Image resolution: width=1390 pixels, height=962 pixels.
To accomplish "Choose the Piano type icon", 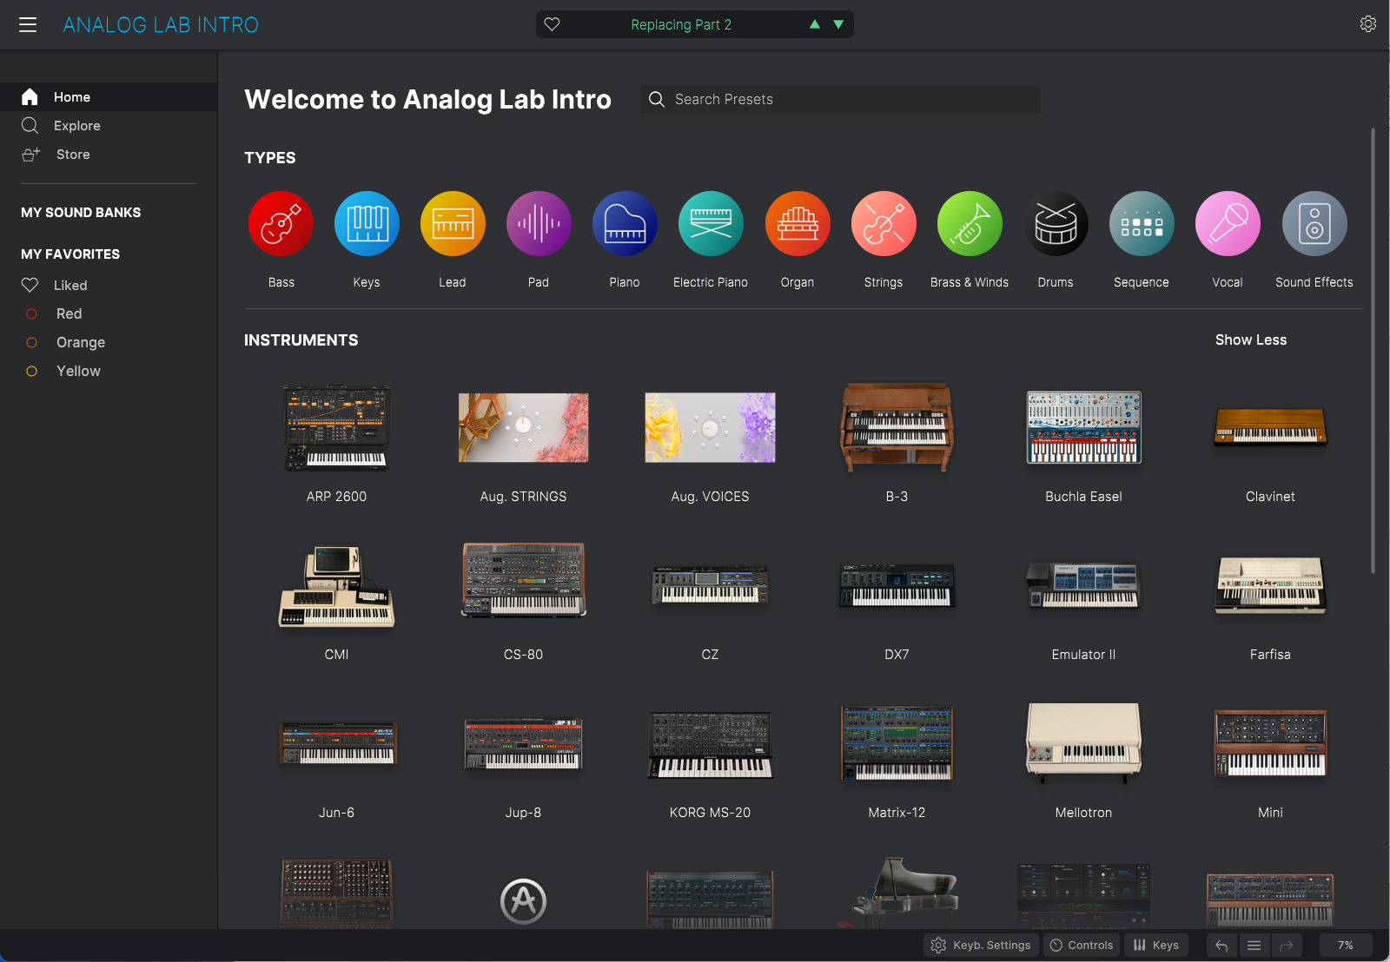I will point(625,224).
